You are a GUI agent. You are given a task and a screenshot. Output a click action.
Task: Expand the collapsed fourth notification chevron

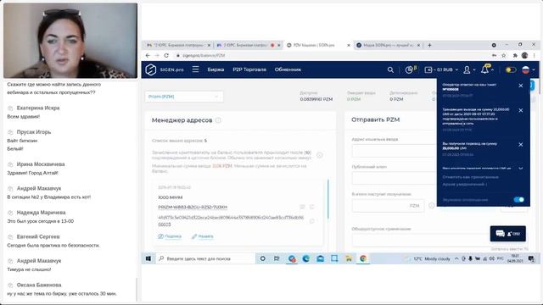[x=520, y=169]
